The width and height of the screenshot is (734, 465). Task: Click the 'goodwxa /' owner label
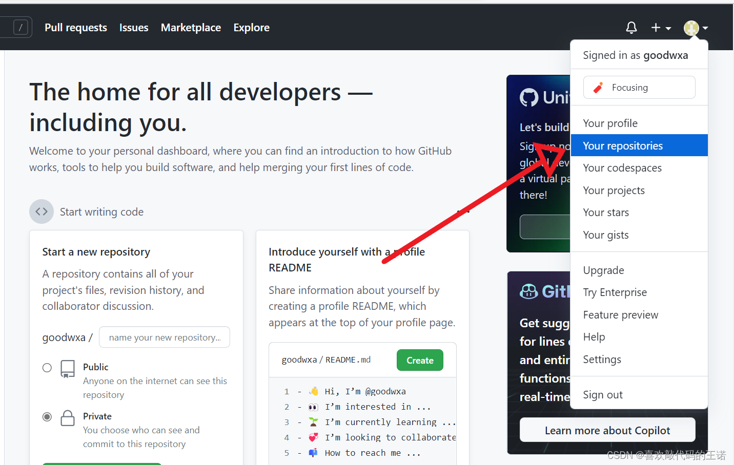coord(67,337)
